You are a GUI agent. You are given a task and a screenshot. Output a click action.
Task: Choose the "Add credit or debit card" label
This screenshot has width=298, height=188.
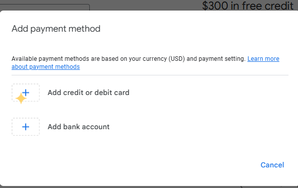click(x=88, y=92)
